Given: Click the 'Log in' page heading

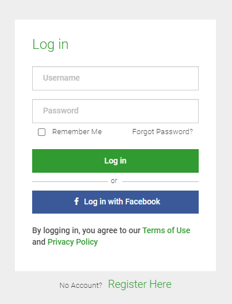Looking at the screenshot, I should (51, 45).
